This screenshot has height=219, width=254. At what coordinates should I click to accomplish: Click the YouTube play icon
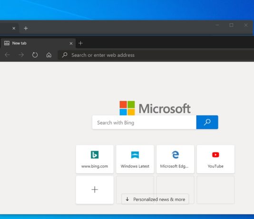click(215, 155)
